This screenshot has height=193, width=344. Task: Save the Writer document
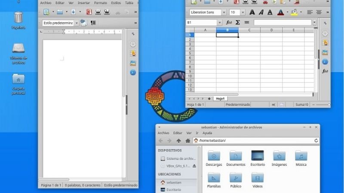click(73, 12)
